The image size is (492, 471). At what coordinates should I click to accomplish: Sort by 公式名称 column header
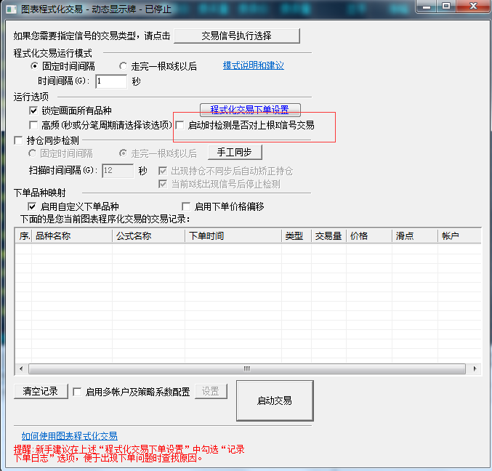click(x=148, y=236)
